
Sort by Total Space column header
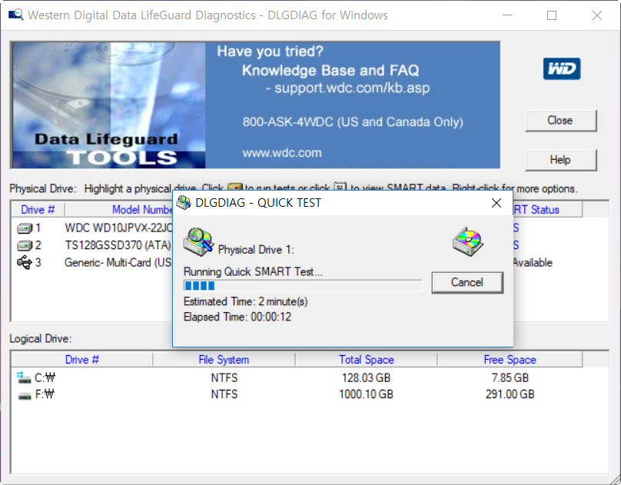pyautogui.click(x=367, y=360)
